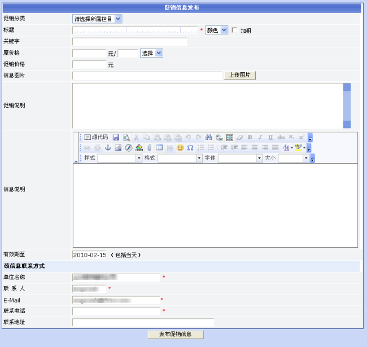Click the 上传图片 upload button

(240, 76)
